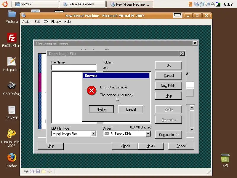
Task: Open the Drives dropdown arrow
Action: point(148,134)
